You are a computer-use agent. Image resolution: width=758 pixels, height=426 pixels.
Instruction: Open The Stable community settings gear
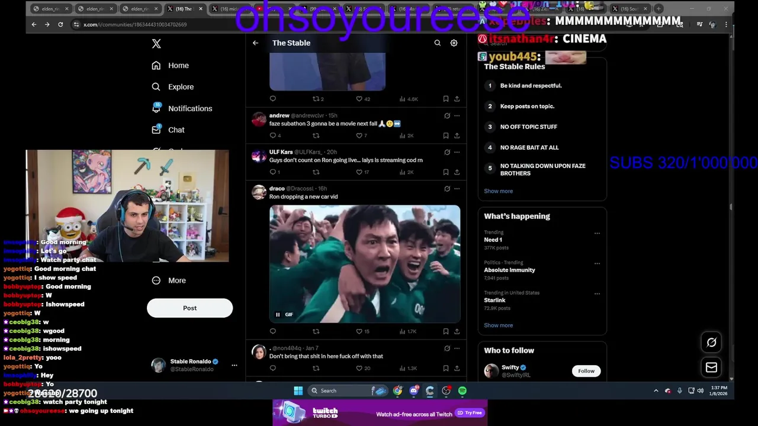[454, 43]
